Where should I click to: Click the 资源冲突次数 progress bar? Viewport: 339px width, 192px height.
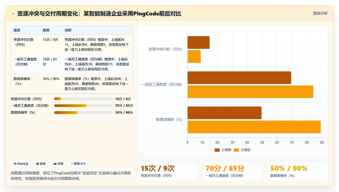pyautogui.click(x=84, y=99)
